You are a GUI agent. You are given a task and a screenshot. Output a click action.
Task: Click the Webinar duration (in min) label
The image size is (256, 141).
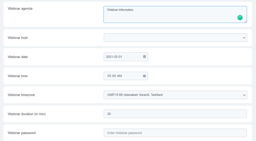tap(27, 114)
